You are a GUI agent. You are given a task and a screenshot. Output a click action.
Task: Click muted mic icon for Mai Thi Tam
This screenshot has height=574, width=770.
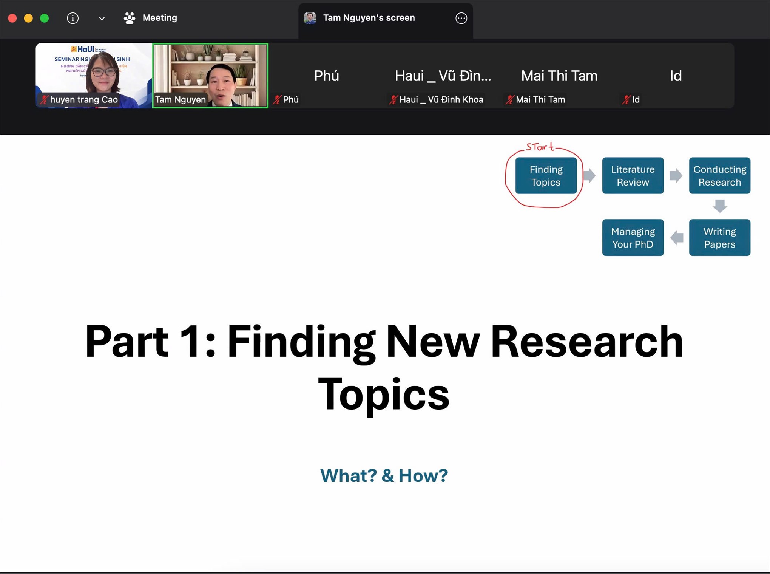[510, 100]
